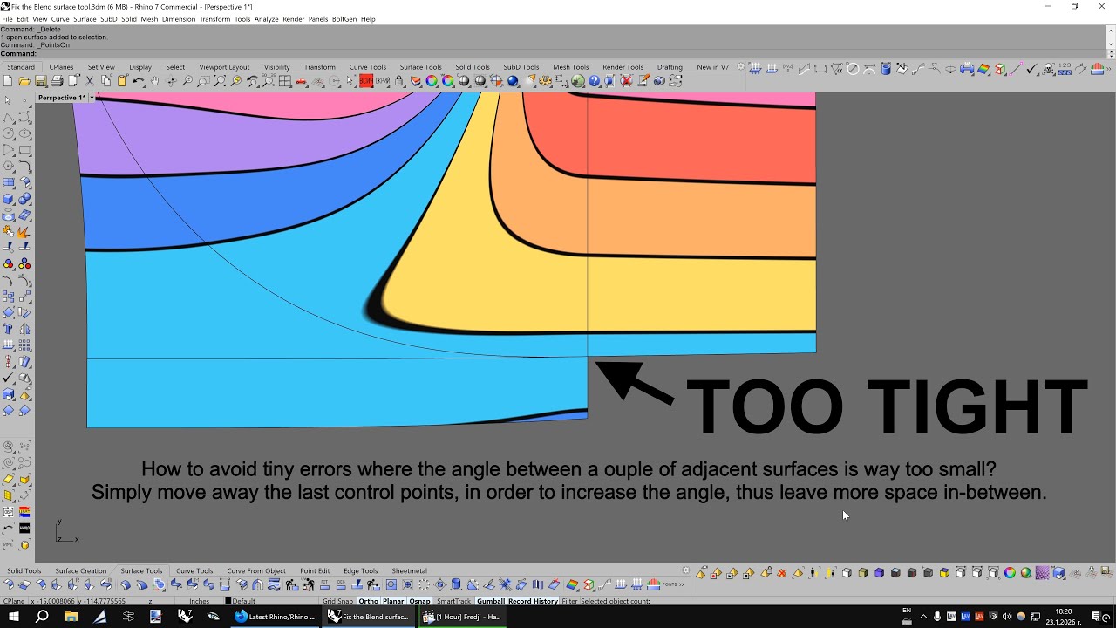This screenshot has height=628, width=1116.
Task: Click the volume icon in system tray
Action: pyautogui.click(x=1007, y=617)
